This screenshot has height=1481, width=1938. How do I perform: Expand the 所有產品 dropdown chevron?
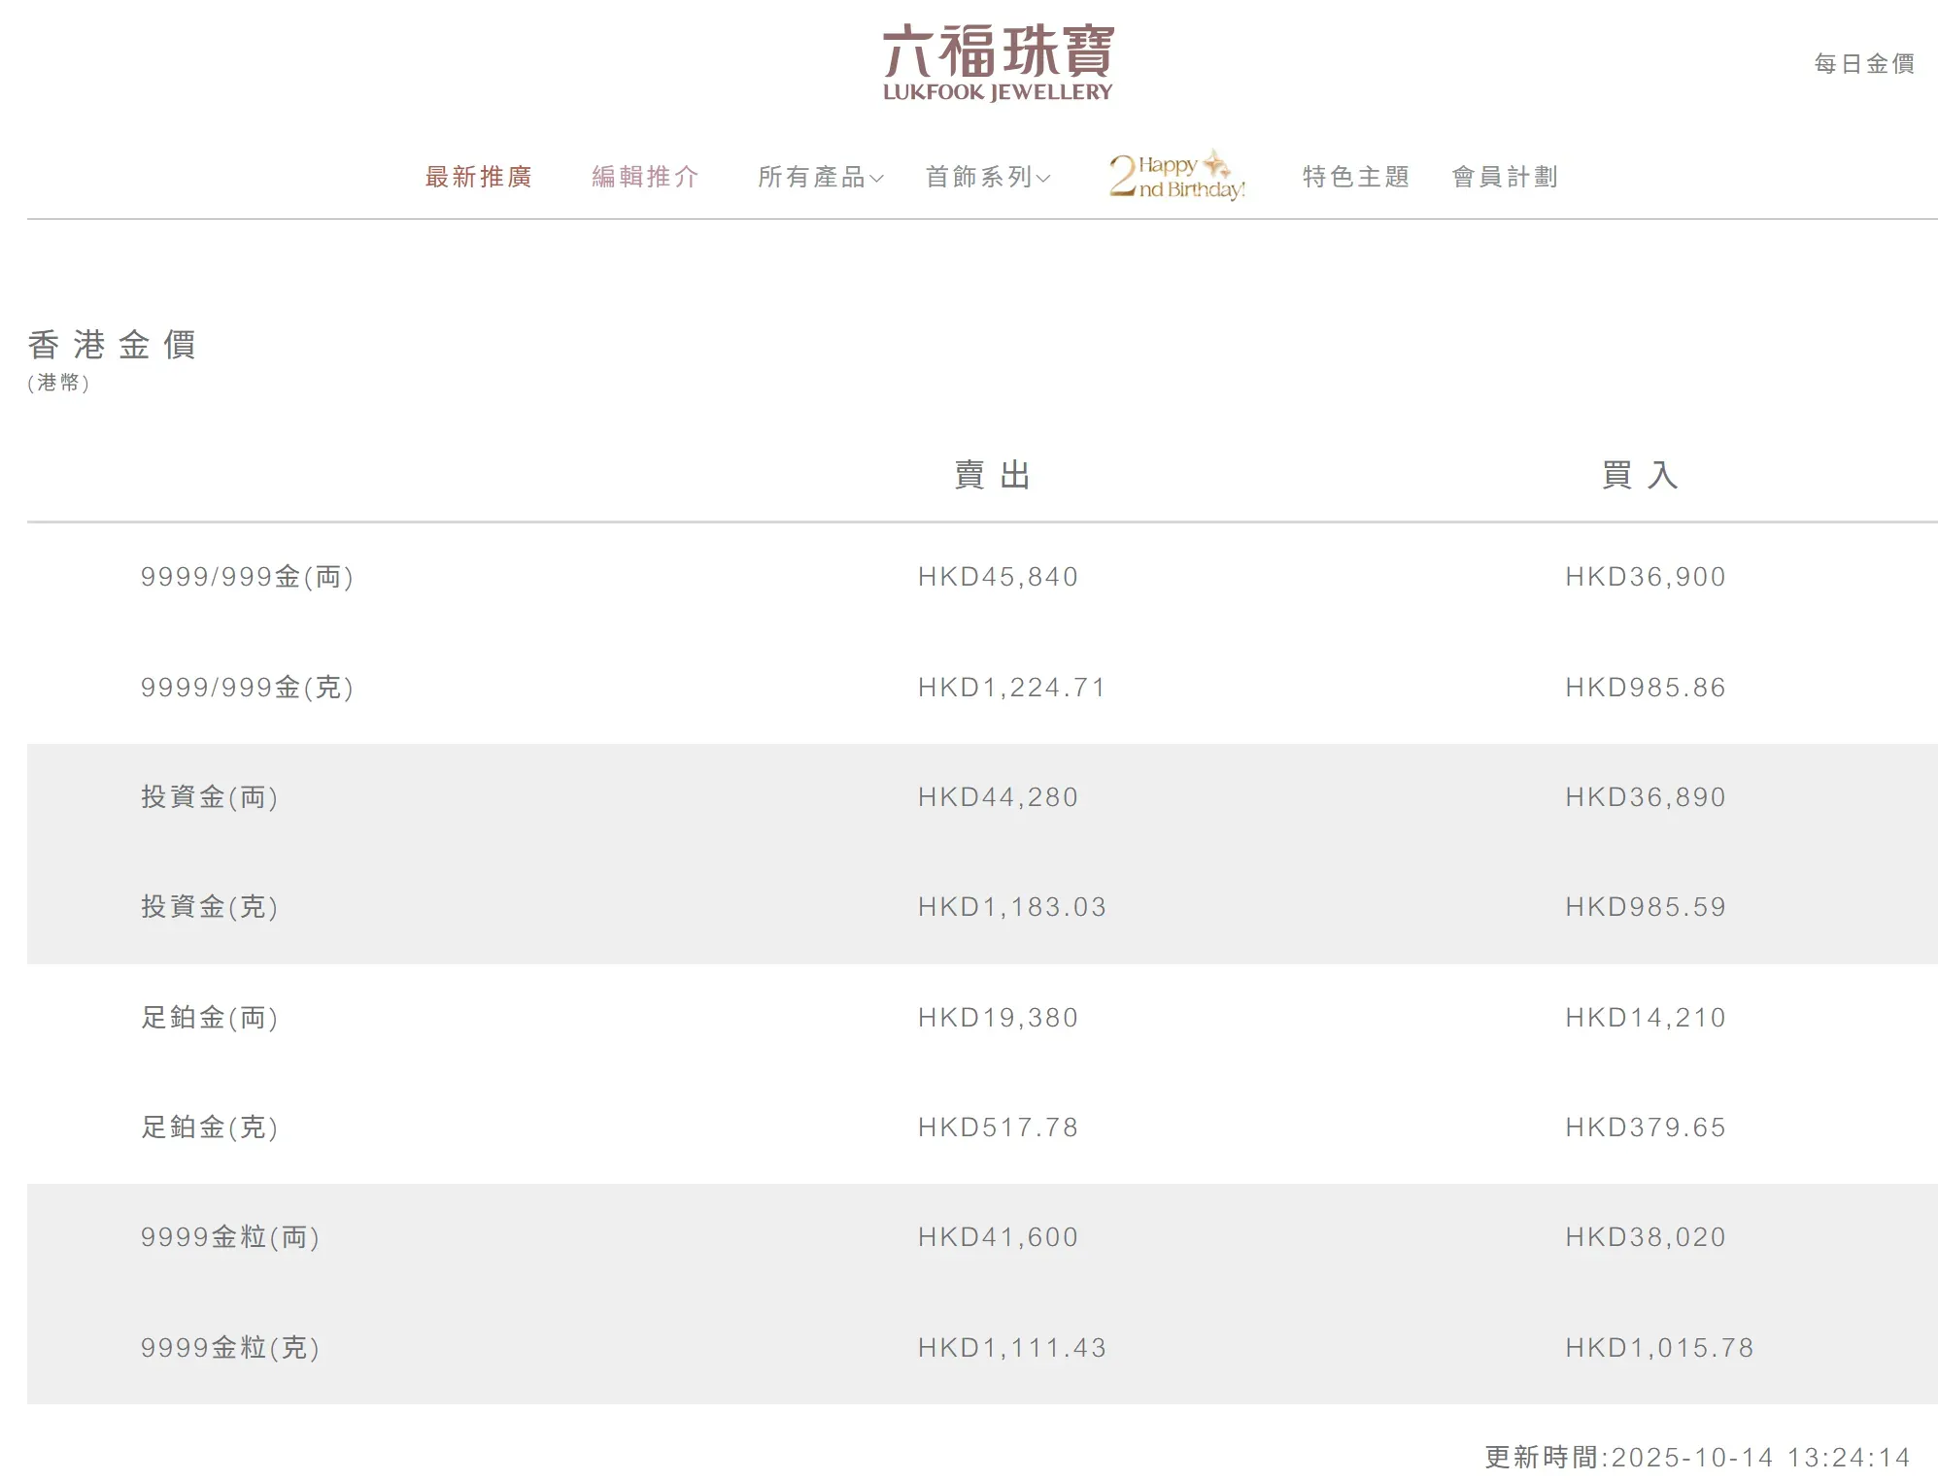[x=876, y=179]
